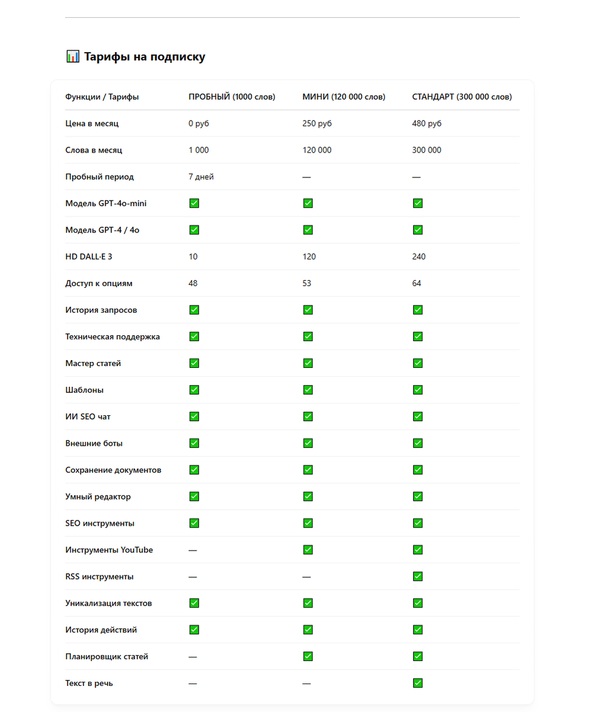Click the Тарифы на подписку heading
Image resolution: width=592 pixels, height=712 pixels.
145,57
